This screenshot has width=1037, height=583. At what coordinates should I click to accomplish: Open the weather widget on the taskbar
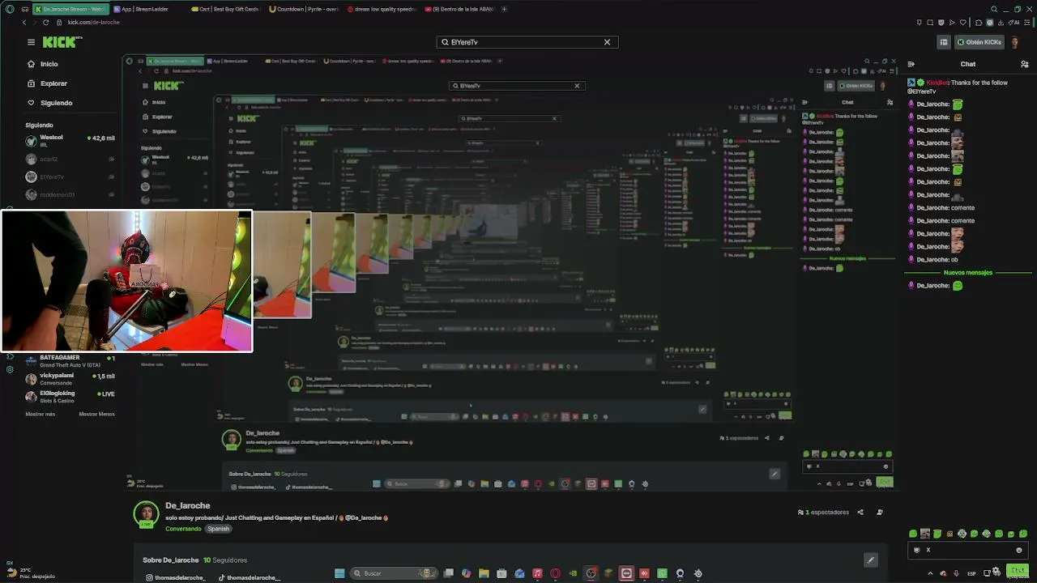pyautogui.click(x=31, y=573)
